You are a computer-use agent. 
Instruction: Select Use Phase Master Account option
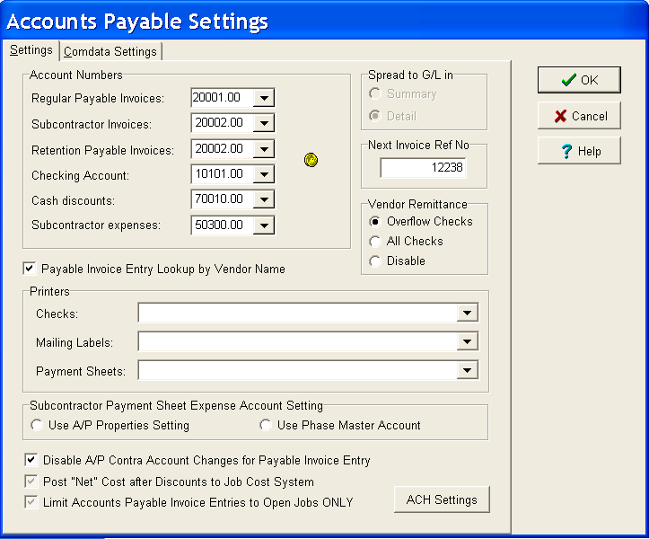coord(266,425)
